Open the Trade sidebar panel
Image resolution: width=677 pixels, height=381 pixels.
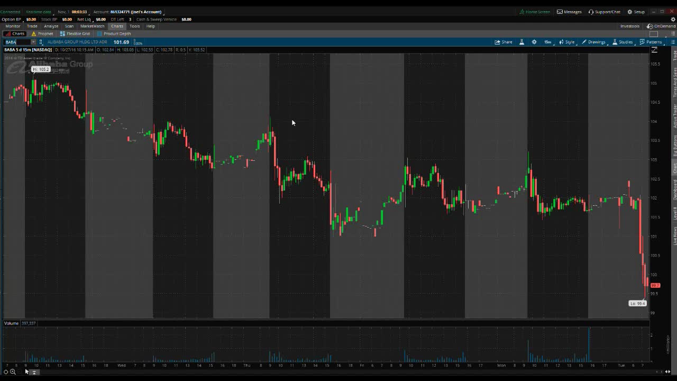coord(674,56)
